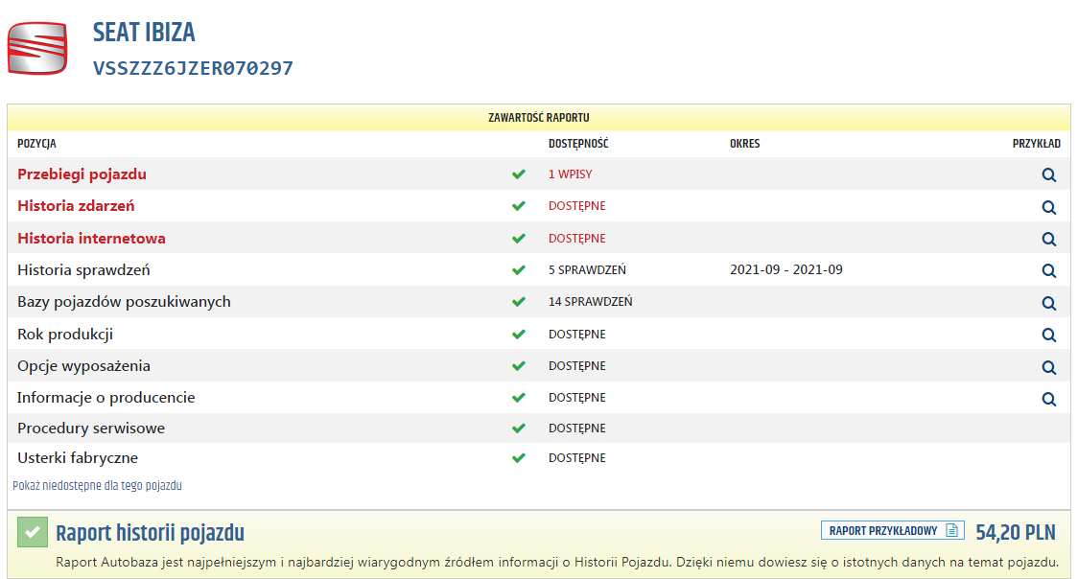Viewport: 1078px width, 579px height.
Task: Click magnifier icon for Rok produkcji
Action: point(1048,336)
